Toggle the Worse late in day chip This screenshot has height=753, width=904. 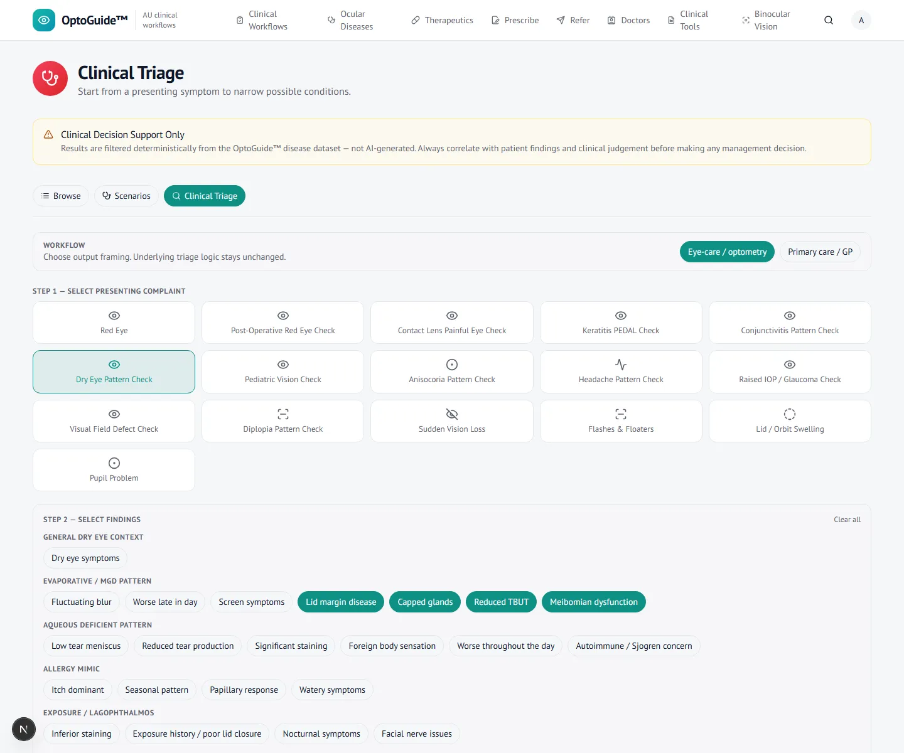(165, 602)
